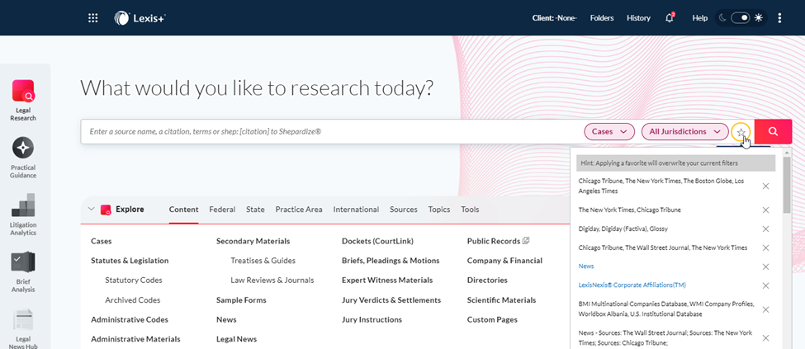Viewport: 805px width, 349px height.
Task: Open Legal News Hub from sidebar
Action: (23, 328)
